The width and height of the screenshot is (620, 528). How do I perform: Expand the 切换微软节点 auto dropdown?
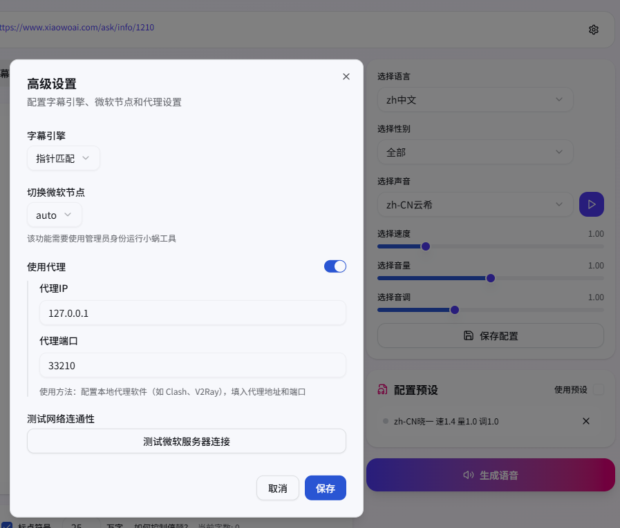[x=55, y=215]
